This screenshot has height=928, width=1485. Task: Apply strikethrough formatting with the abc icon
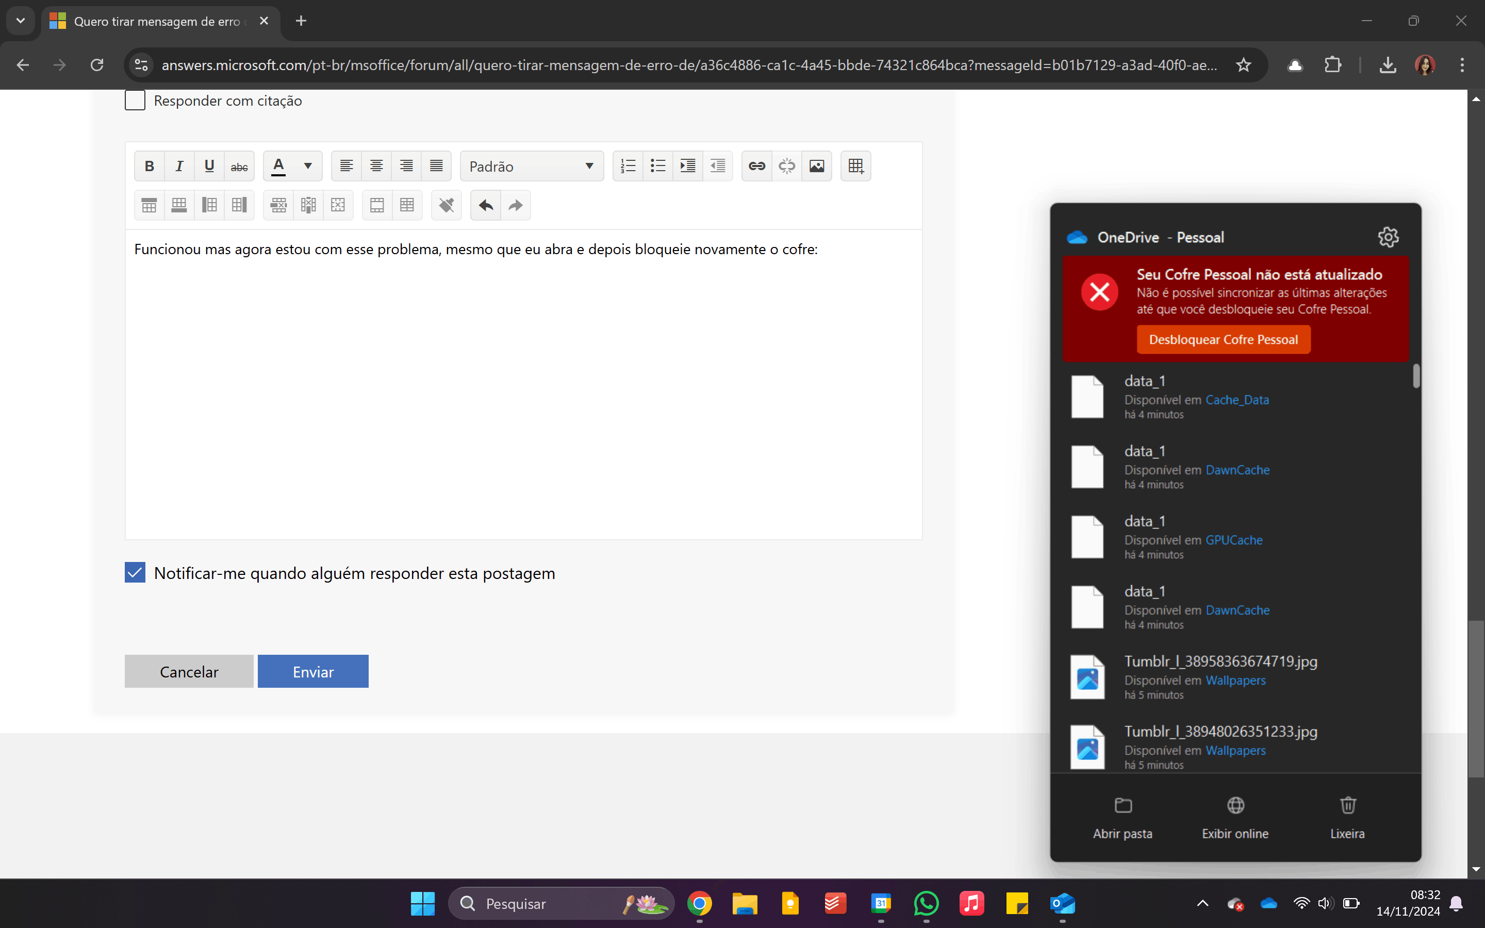[239, 165]
